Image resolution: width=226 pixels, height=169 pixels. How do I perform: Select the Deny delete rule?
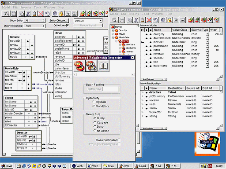pos(95,126)
